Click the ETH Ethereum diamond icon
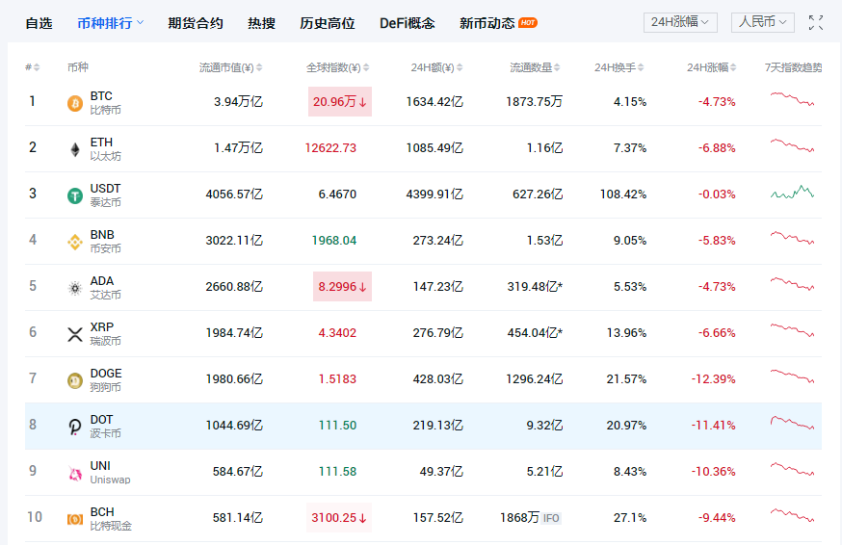 pyautogui.click(x=74, y=149)
